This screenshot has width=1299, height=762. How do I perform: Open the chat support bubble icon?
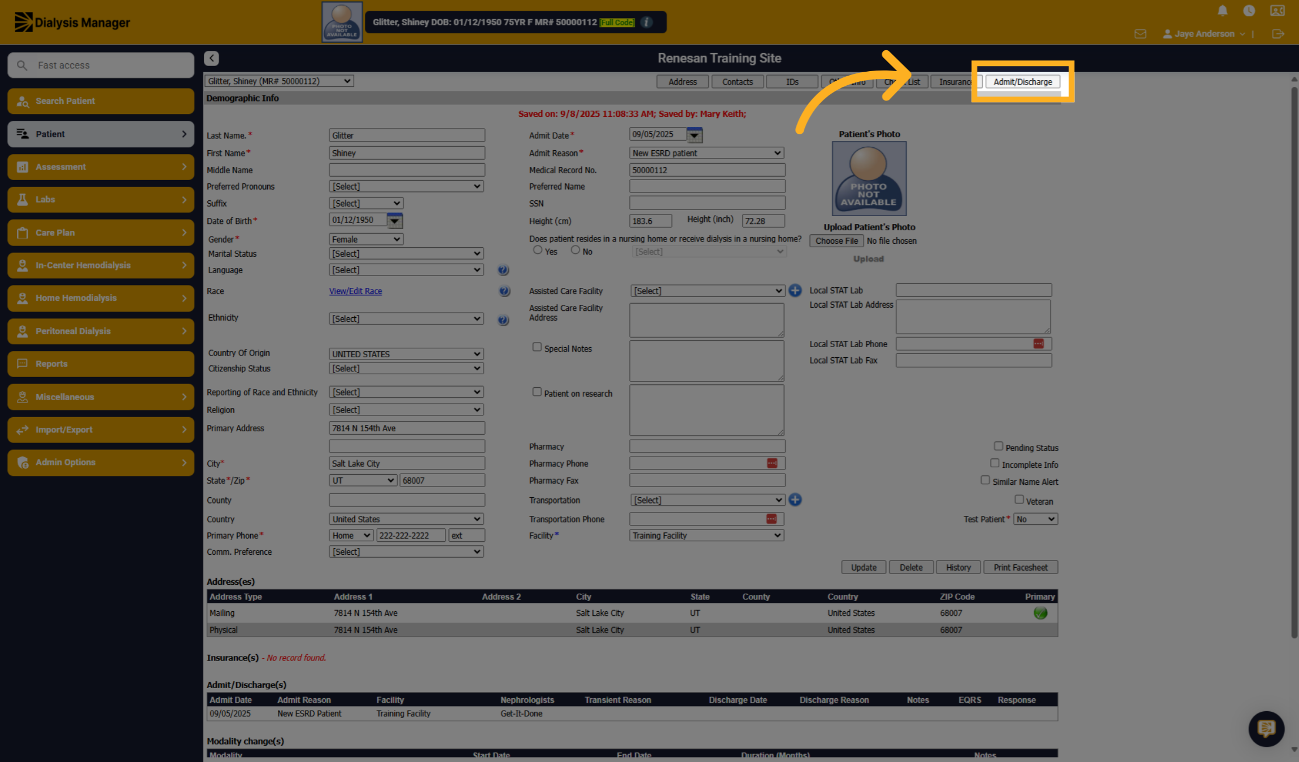(1266, 729)
